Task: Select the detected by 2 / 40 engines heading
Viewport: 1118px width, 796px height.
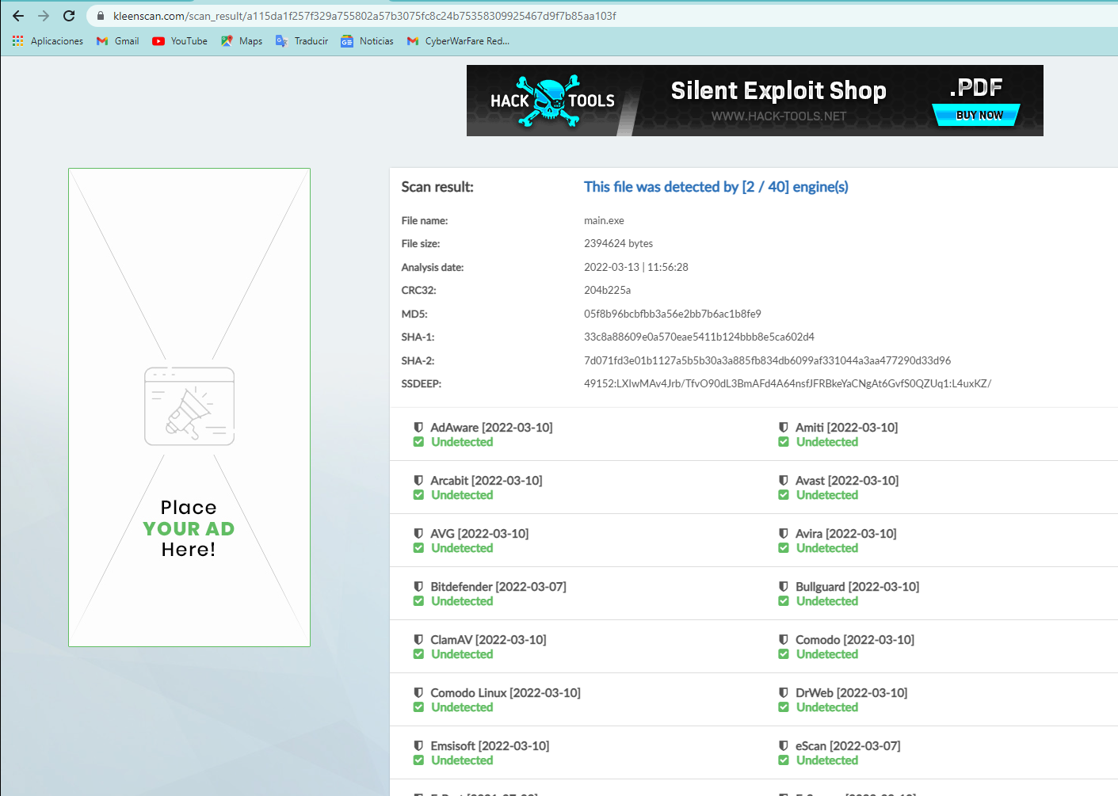Action: coord(716,187)
